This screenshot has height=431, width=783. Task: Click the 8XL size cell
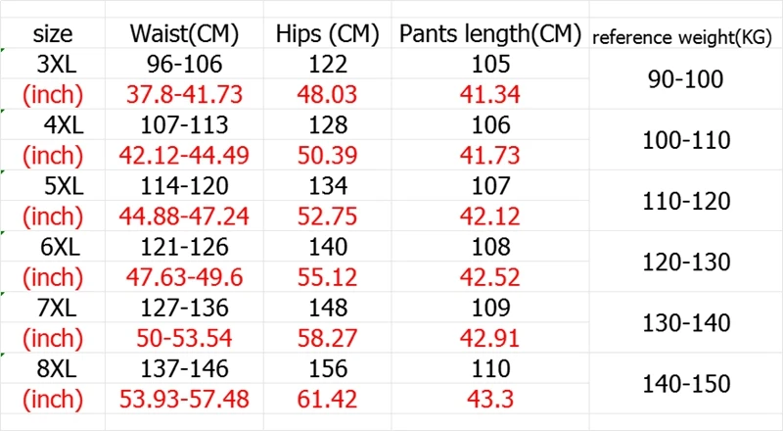tap(53, 369)
